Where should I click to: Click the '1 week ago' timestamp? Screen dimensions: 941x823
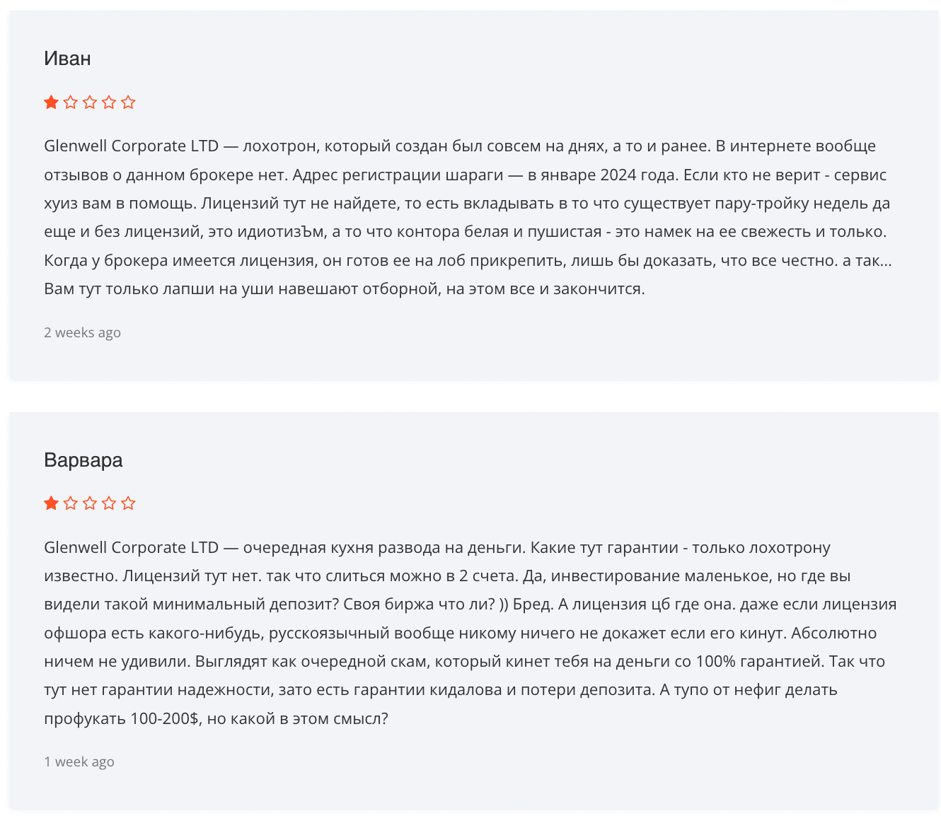tap(79, 761)
